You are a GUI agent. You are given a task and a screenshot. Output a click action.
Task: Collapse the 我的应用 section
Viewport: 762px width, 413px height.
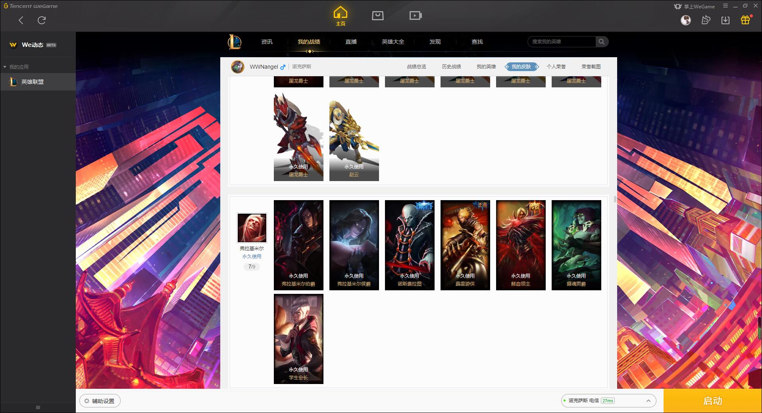5,67
